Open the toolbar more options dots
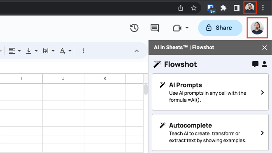272x153 pixels. click(x=83, y=51)
